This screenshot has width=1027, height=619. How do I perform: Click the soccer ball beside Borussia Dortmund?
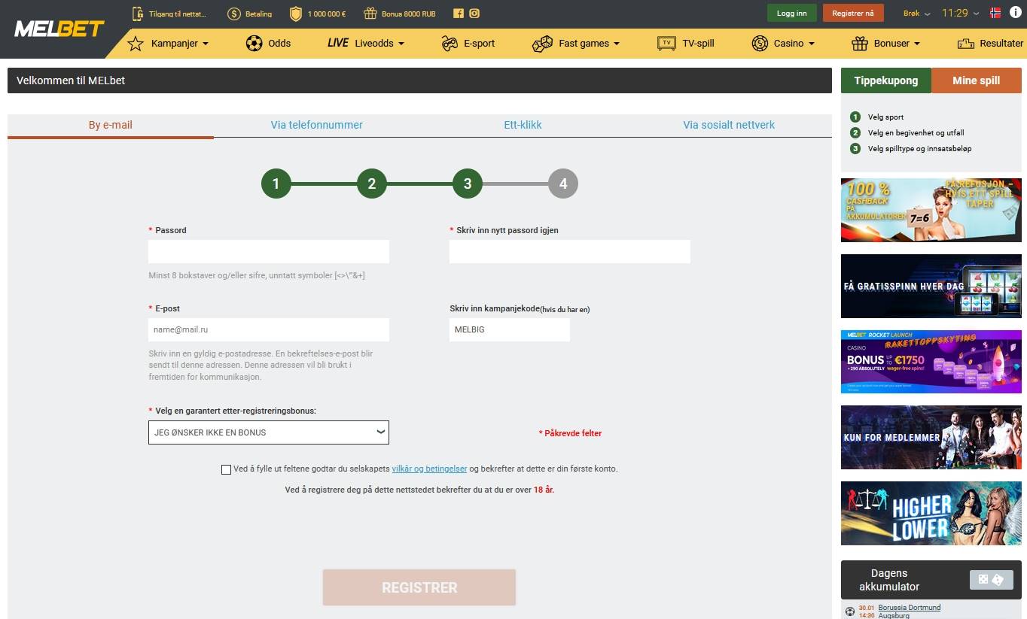tap(850, 611)
